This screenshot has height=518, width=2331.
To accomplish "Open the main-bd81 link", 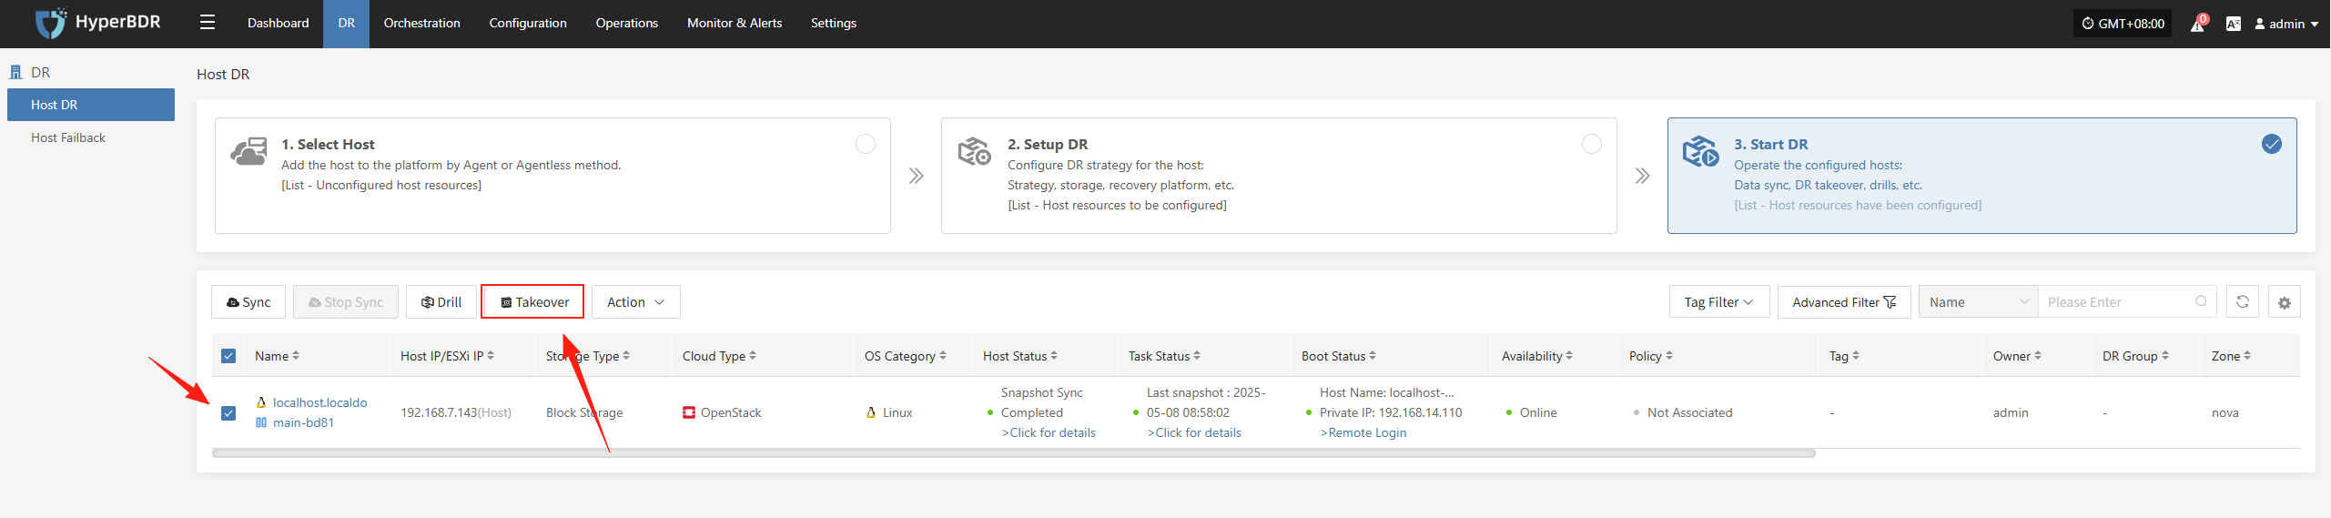I will tap(303, 422).
